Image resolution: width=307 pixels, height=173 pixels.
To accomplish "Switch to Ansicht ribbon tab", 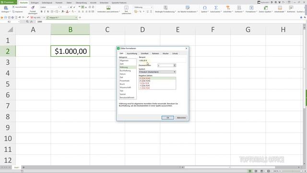I will (93, 3).
